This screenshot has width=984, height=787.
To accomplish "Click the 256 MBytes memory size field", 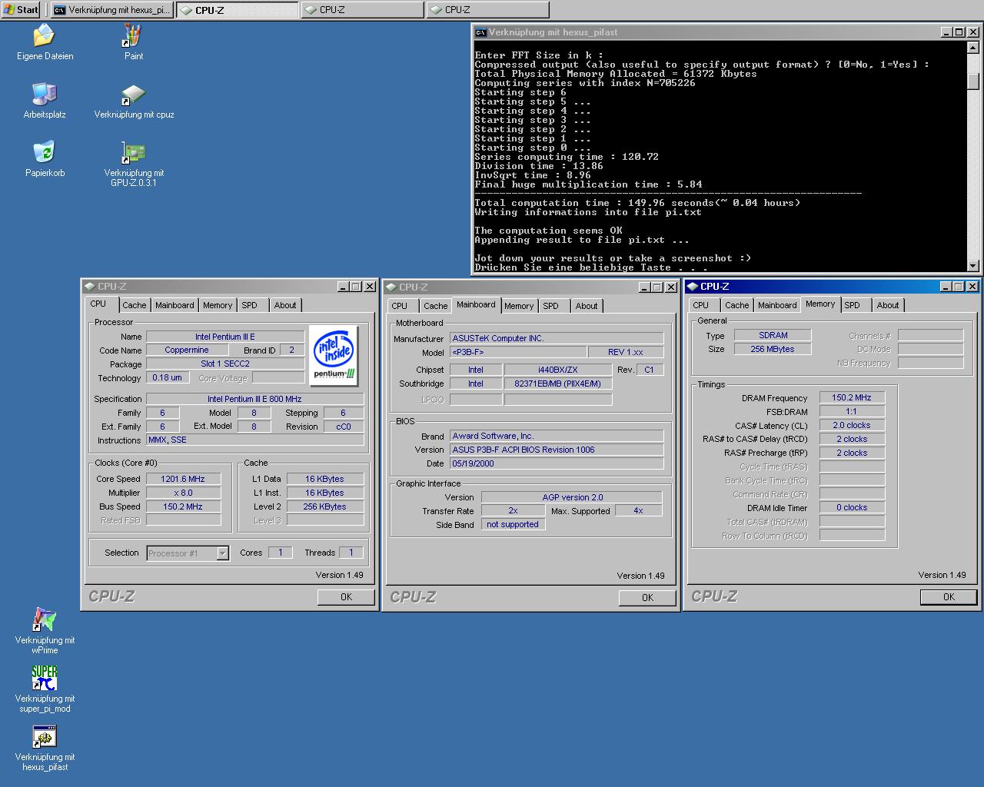I will (773, 349).
